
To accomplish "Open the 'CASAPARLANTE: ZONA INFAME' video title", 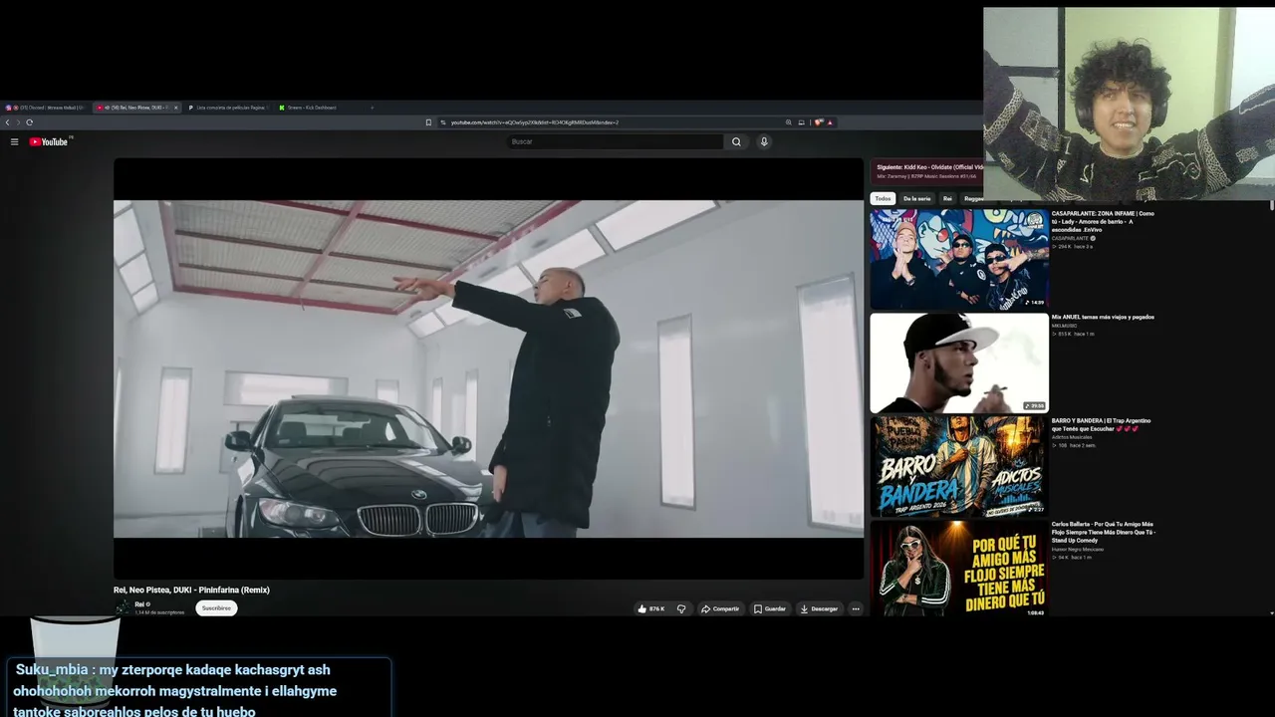I will (x=1103, y=221).
